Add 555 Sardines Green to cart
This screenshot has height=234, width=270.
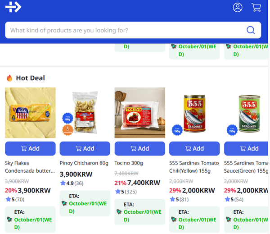247,148
